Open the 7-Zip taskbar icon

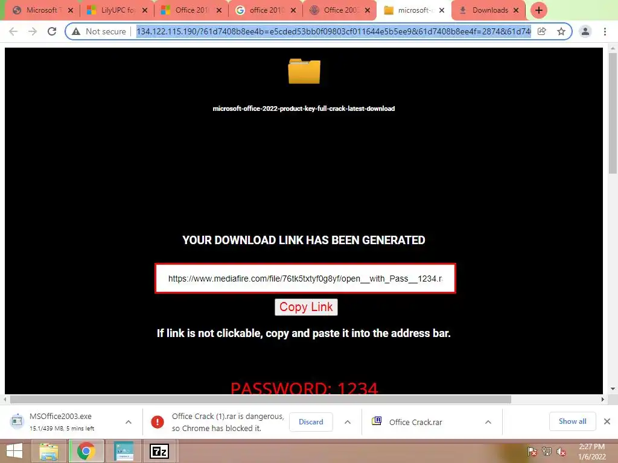159,451
